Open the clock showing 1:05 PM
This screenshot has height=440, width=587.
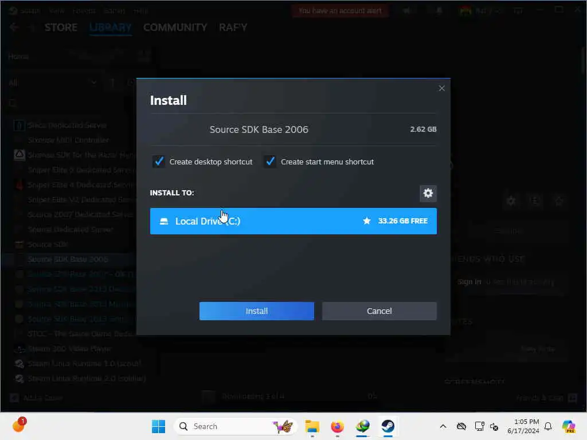click(523, 426)
